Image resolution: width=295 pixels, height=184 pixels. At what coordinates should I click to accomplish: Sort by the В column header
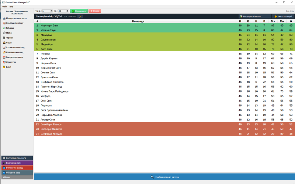point(248,21)
